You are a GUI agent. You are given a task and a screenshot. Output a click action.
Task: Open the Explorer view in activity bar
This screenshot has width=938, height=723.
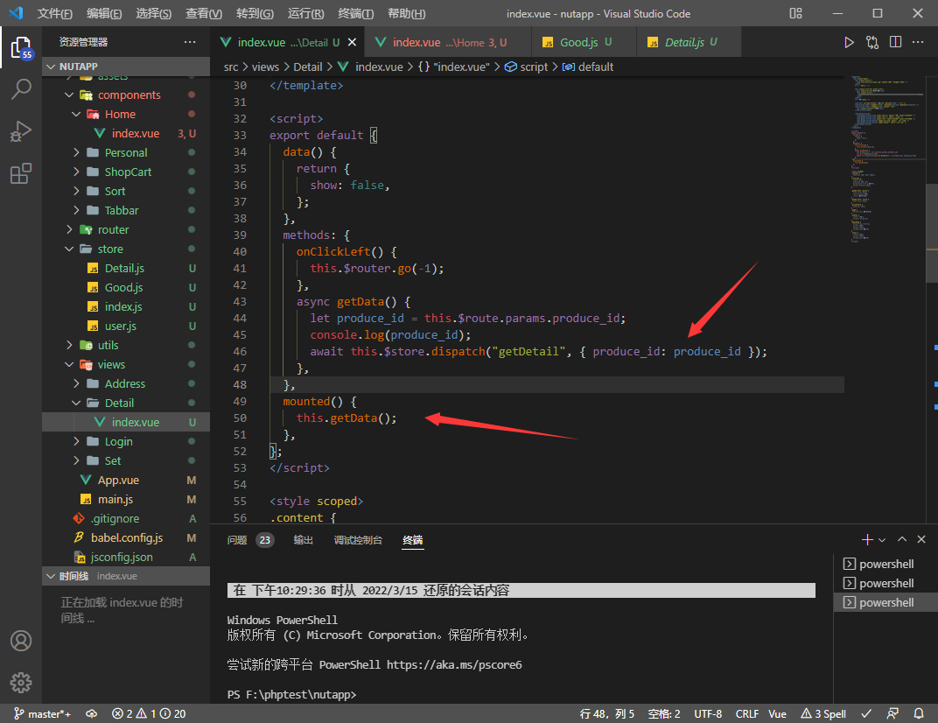21,47
